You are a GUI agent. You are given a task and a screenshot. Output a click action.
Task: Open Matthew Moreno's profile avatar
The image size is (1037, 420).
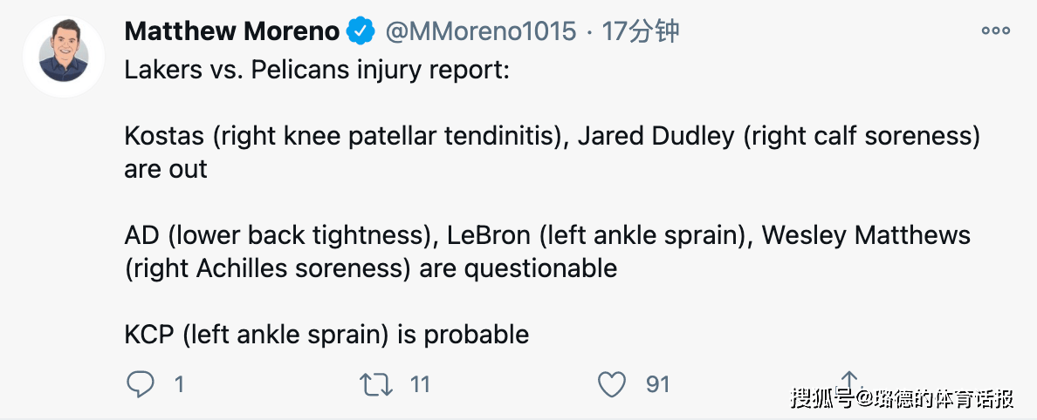[64, 57]
